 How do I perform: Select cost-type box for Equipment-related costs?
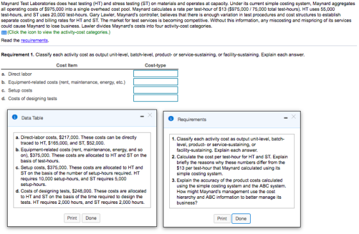[156, 82]
